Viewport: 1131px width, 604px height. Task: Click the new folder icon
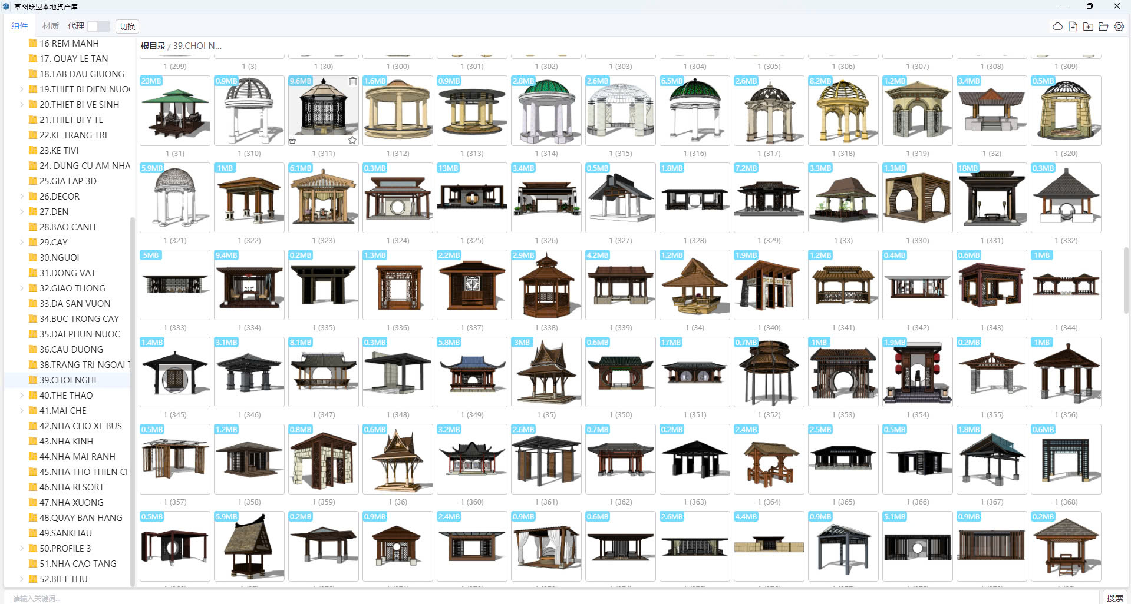tap(1088, 26)
